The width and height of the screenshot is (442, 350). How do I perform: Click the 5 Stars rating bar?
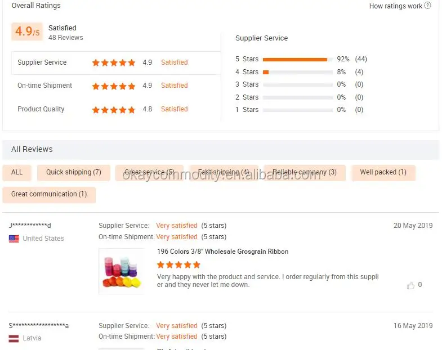point(297,59)
